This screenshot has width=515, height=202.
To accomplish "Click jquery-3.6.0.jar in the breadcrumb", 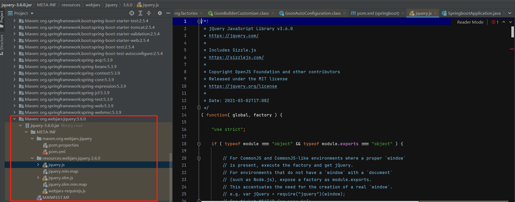I will [x=17, y=5].
